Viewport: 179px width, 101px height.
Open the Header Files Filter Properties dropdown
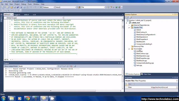(x=177, y=81)
